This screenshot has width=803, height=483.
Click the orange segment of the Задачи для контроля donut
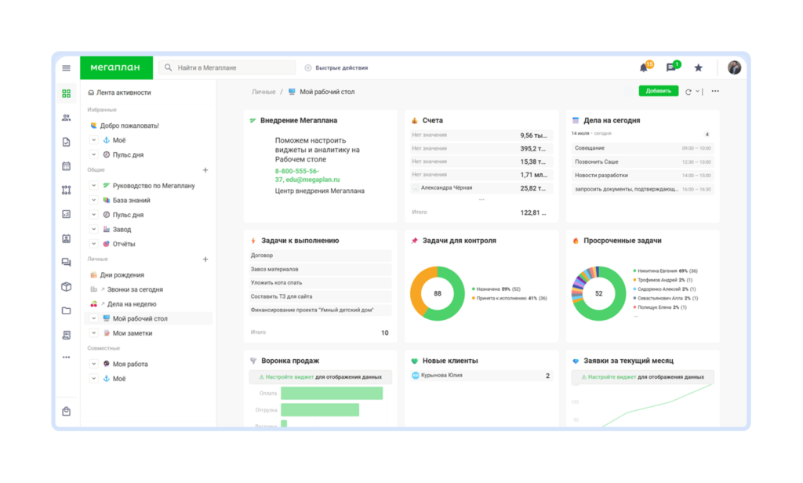tap(419, 289)
